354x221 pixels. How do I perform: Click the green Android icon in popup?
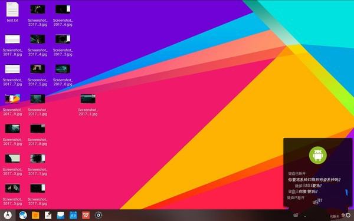point(317,155)
